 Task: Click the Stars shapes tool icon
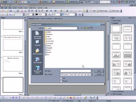coord(55,98)
